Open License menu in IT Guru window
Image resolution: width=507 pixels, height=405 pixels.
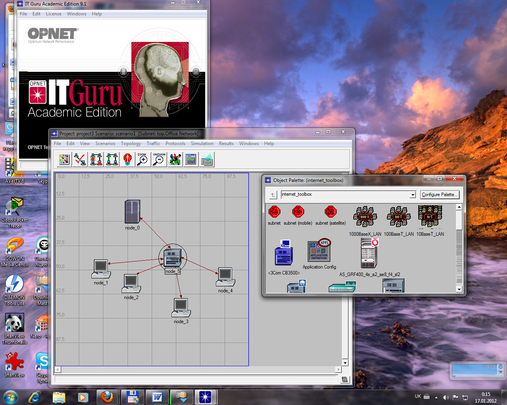[x=53, y=14]
